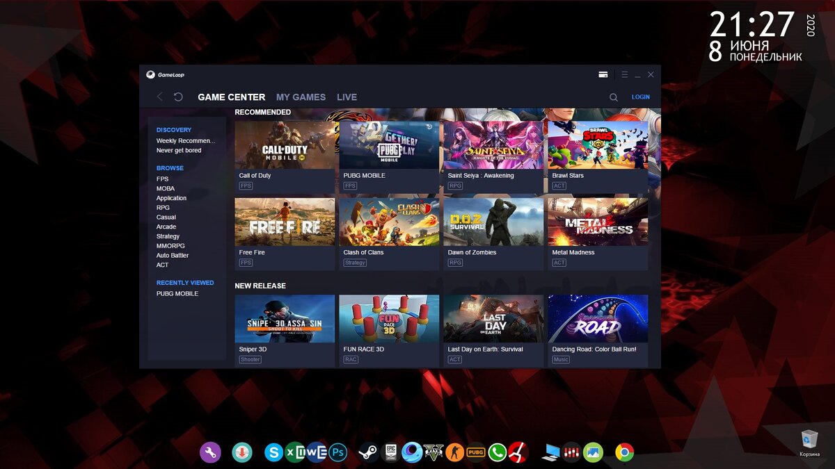Open Brawl Stars from Recommended section
The height and width of the screenshot is (469, 835).
[x=597, y=144]
